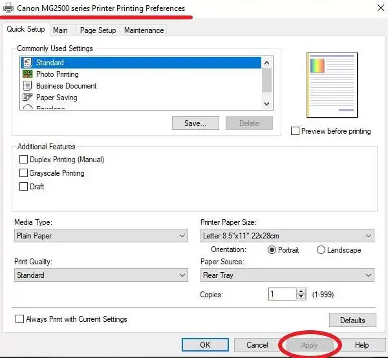Select the Business Document profile icon

pyautogui.click(x=27, y=85)
